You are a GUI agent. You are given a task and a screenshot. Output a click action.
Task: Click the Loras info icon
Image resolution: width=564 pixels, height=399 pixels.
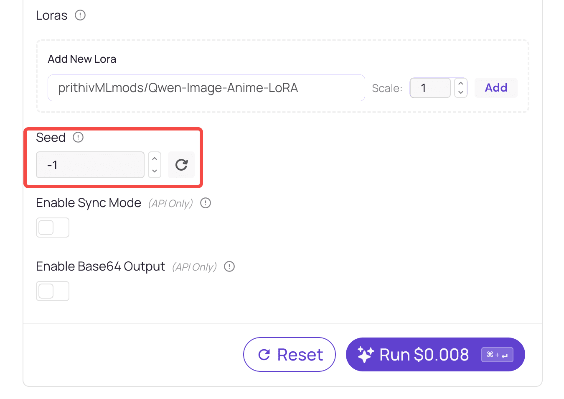tap(80, 15)
